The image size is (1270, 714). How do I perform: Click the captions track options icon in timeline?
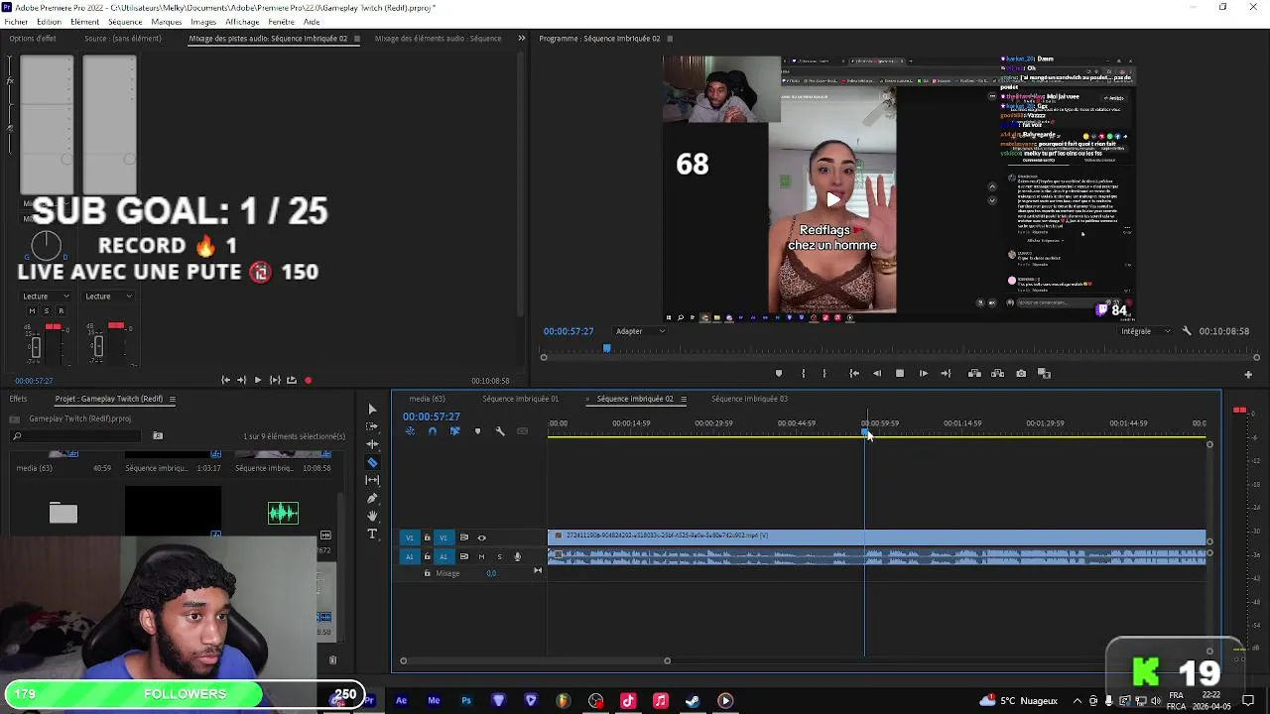point(523,431)
